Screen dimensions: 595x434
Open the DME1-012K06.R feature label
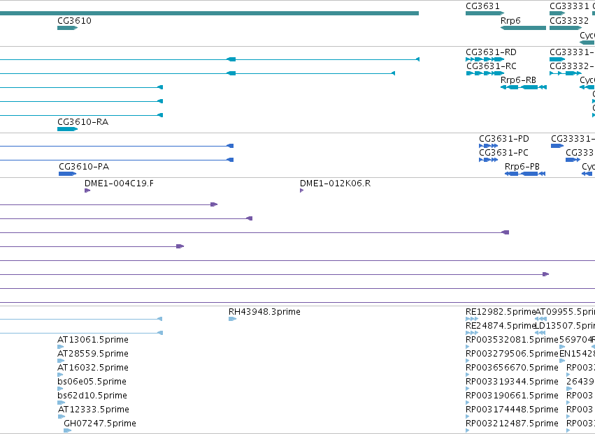pyautogui.click(x=335, y=184)
